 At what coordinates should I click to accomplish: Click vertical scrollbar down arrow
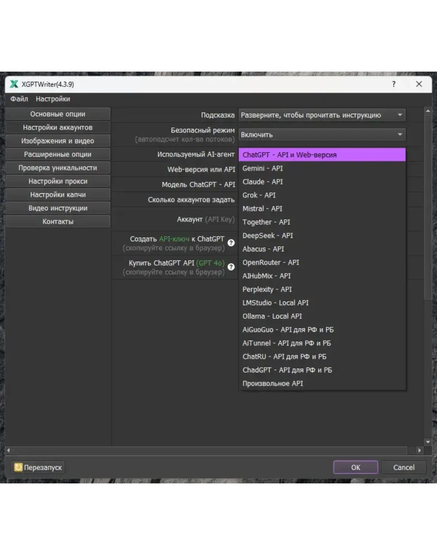pyautogui.click(x=428, y=442)
